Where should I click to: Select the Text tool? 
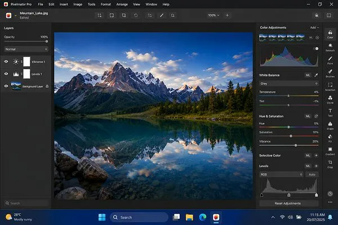330,112
